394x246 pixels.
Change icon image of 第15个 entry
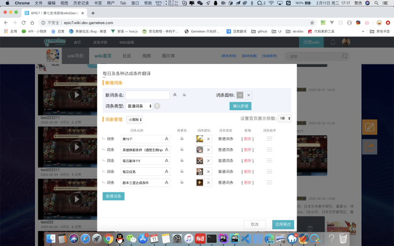pos(200,139)
